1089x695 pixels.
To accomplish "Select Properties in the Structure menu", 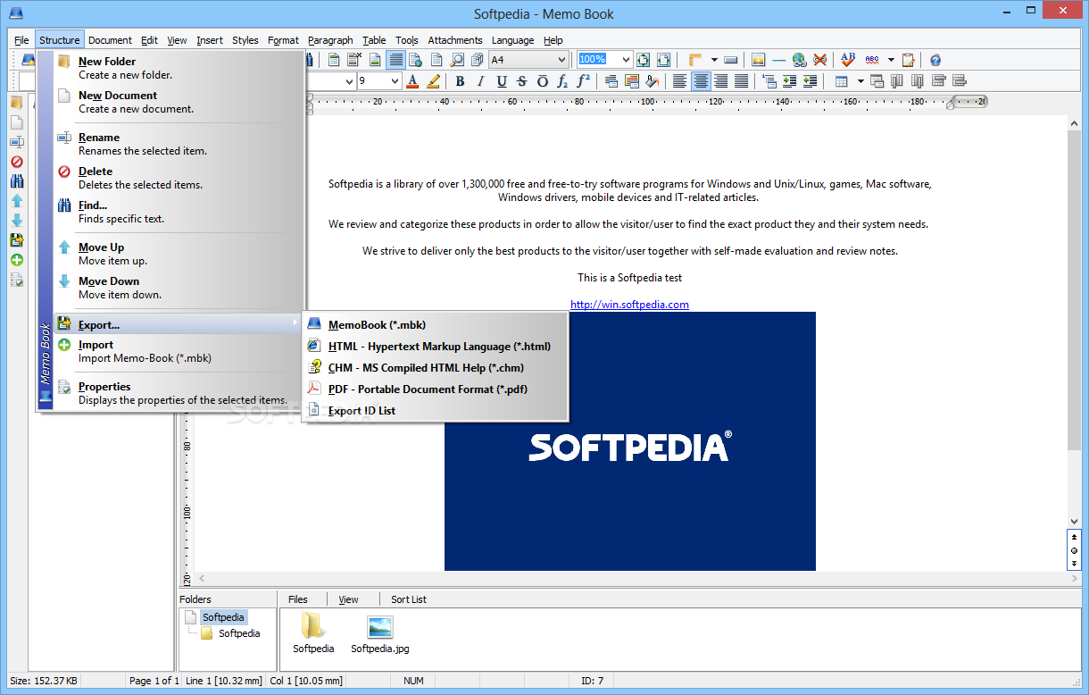I will tap(179, 393).
